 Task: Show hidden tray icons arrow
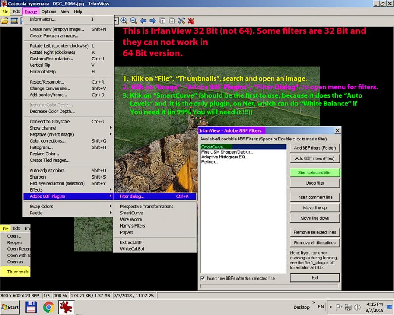pyautogui.click(x=331, y=307)
